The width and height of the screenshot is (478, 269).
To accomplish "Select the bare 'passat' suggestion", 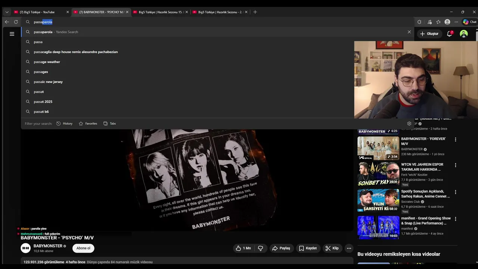I will 187,92.
